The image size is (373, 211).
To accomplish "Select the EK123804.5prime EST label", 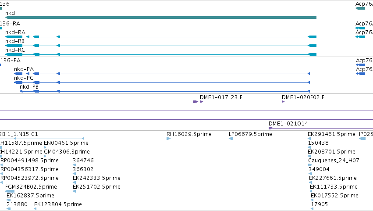I will pos(58,204).
